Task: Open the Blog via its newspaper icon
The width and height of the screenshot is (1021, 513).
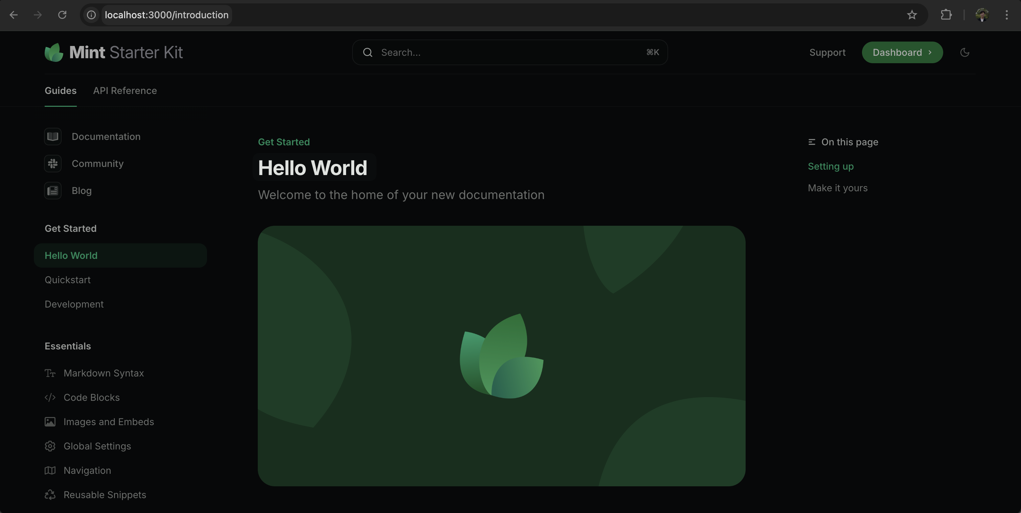Action: point(53,190)
